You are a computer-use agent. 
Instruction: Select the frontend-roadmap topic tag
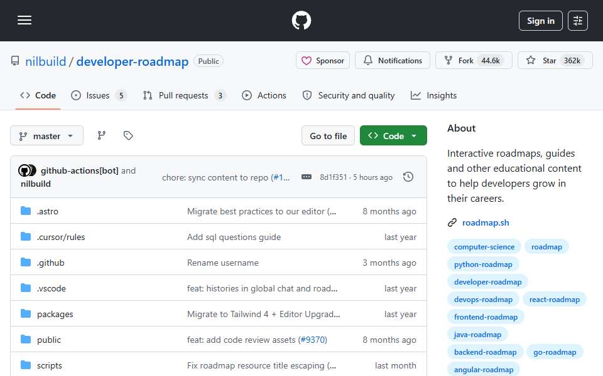click(486, 317)
